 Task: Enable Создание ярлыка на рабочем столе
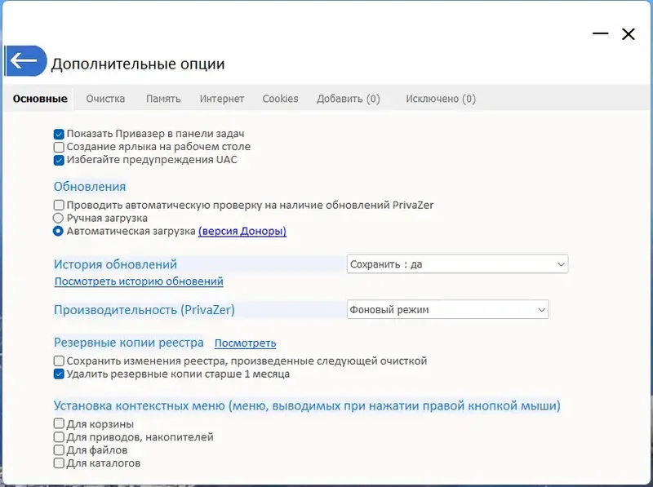(x=59, y=147)
